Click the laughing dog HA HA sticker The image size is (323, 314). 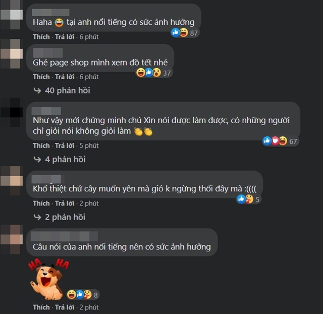(48, 279)
